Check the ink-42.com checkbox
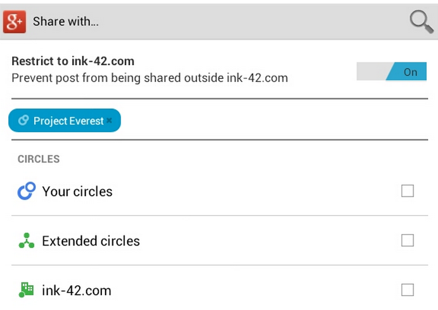The height and width of the screenshot is (310, 438). pos(407,290)
